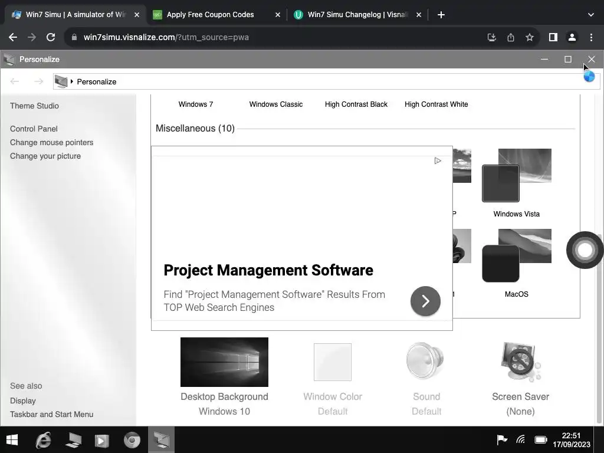
Task: Select the High Contrast Black theme
Action: [356, 104]
